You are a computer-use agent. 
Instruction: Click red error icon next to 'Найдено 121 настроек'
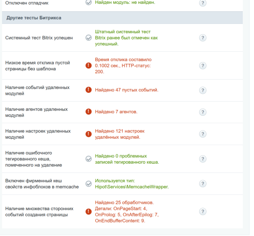coord(88,134)
